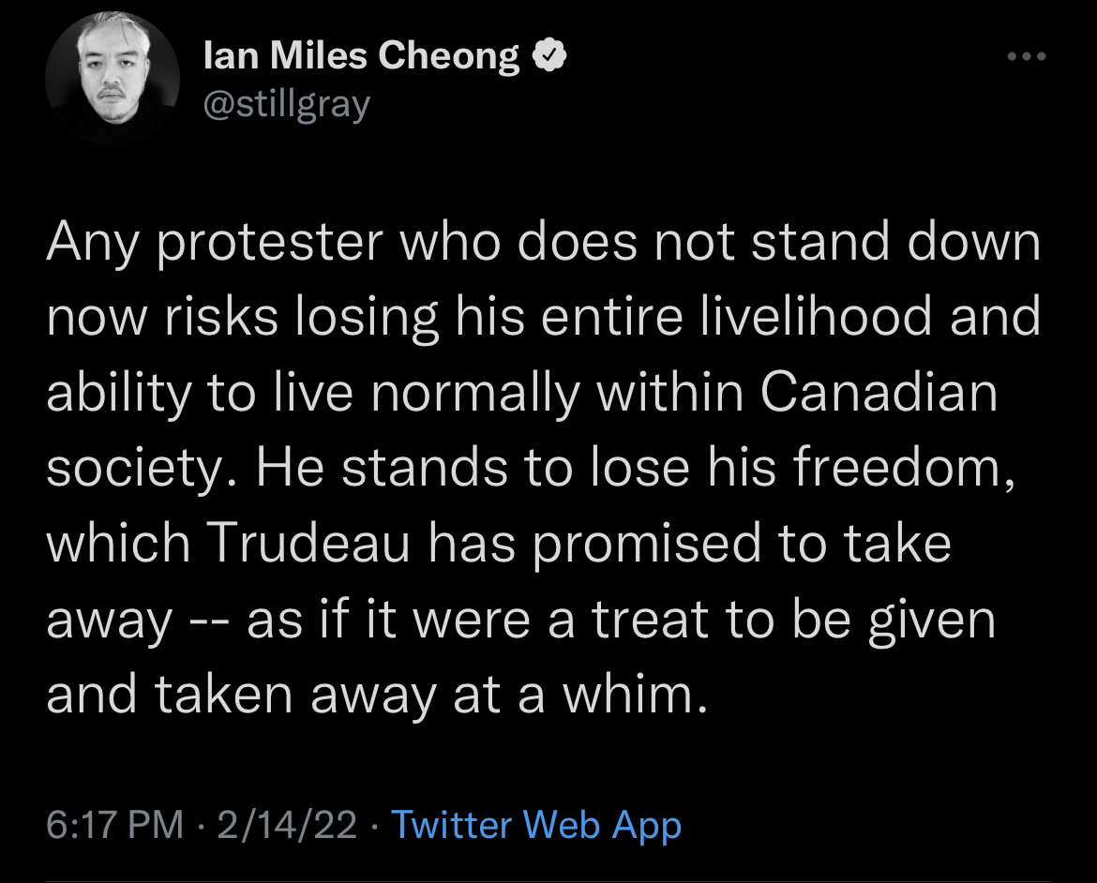This screenshot has width=1097, height=883.
Task: Open the @stillgray handle link
Action: click(287, 104)
